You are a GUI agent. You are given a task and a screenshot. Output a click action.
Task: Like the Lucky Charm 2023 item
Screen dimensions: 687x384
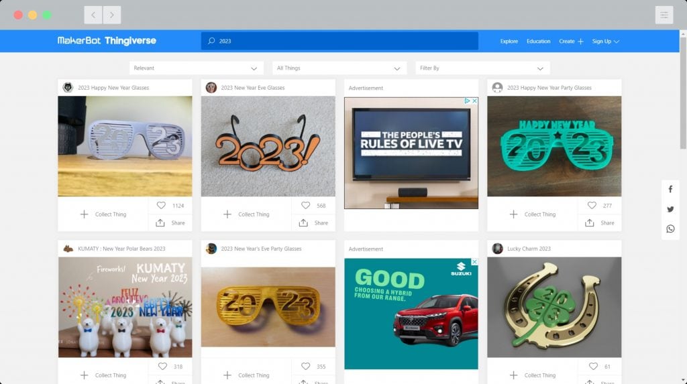coord(592,367)
